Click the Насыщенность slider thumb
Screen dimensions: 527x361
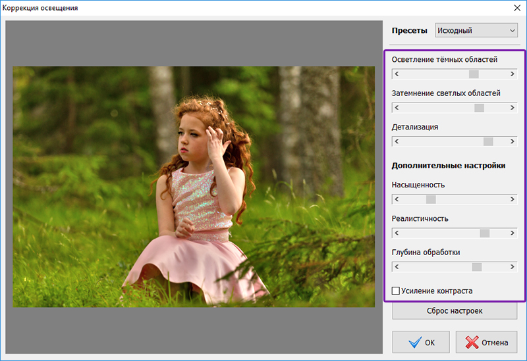click(x=431, y=199)
